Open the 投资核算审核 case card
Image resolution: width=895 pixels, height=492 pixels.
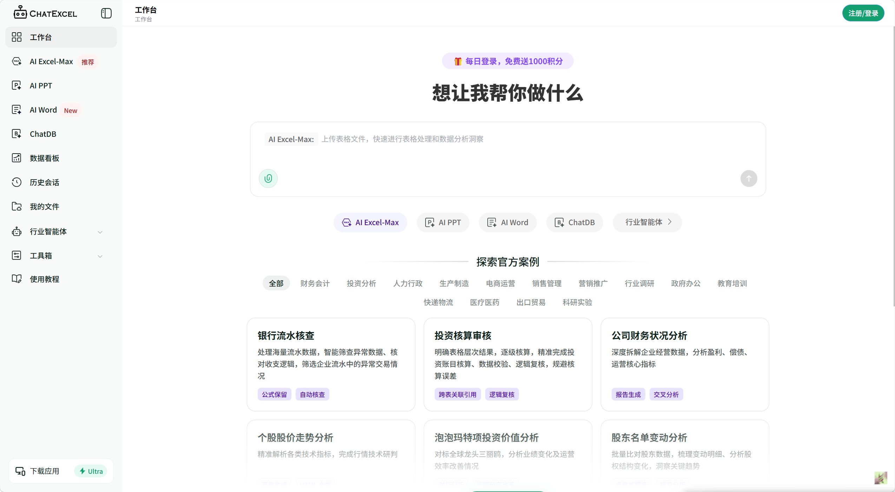[x=508, y=364]
